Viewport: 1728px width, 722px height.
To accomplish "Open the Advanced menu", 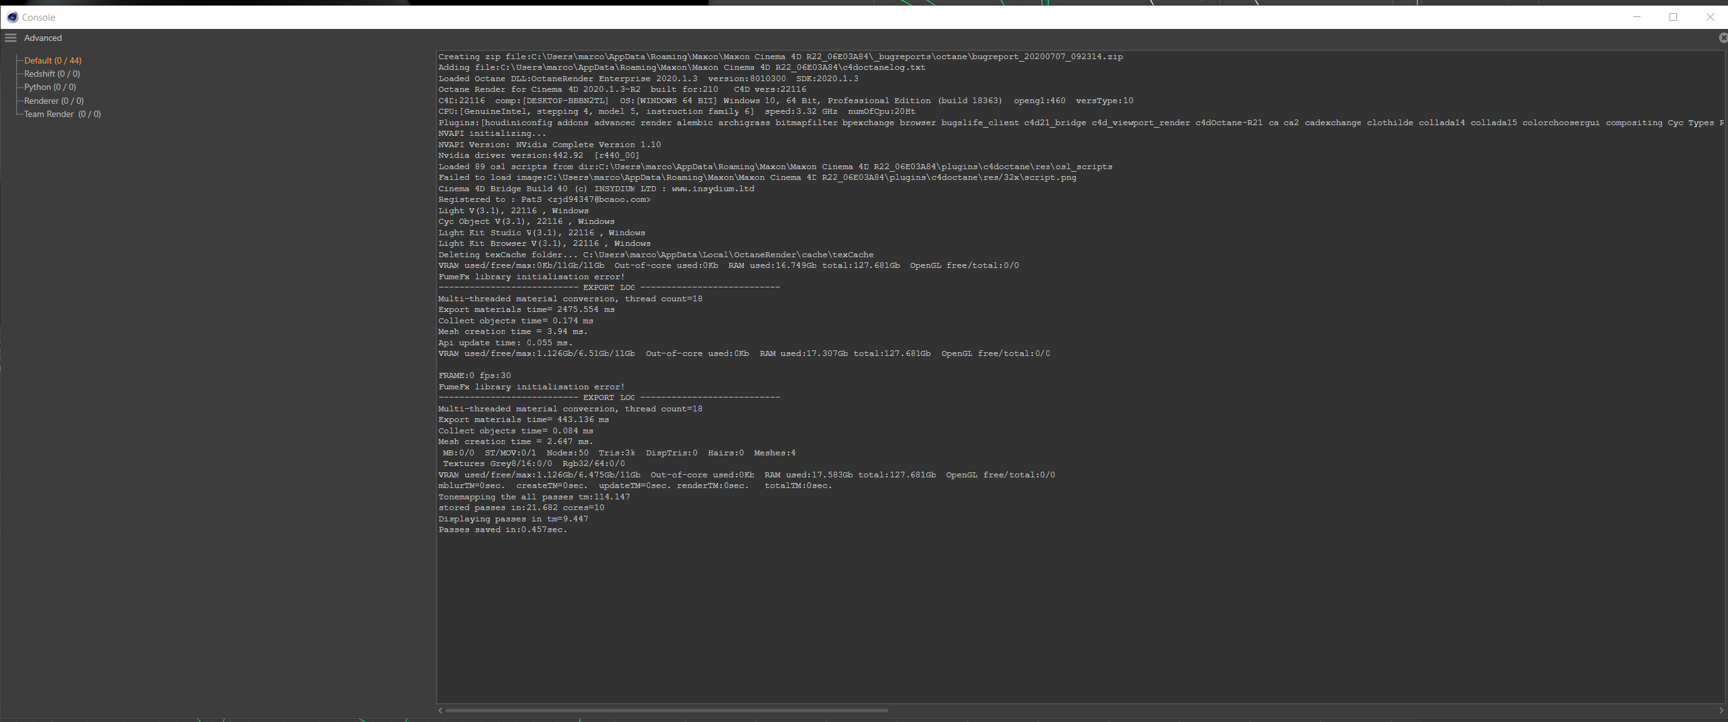I will [x=42, y=38].
